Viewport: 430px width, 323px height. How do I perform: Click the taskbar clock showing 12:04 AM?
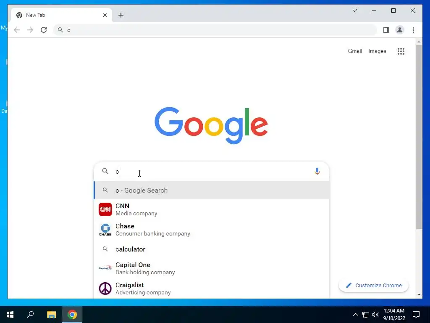[x=394, y=315]
